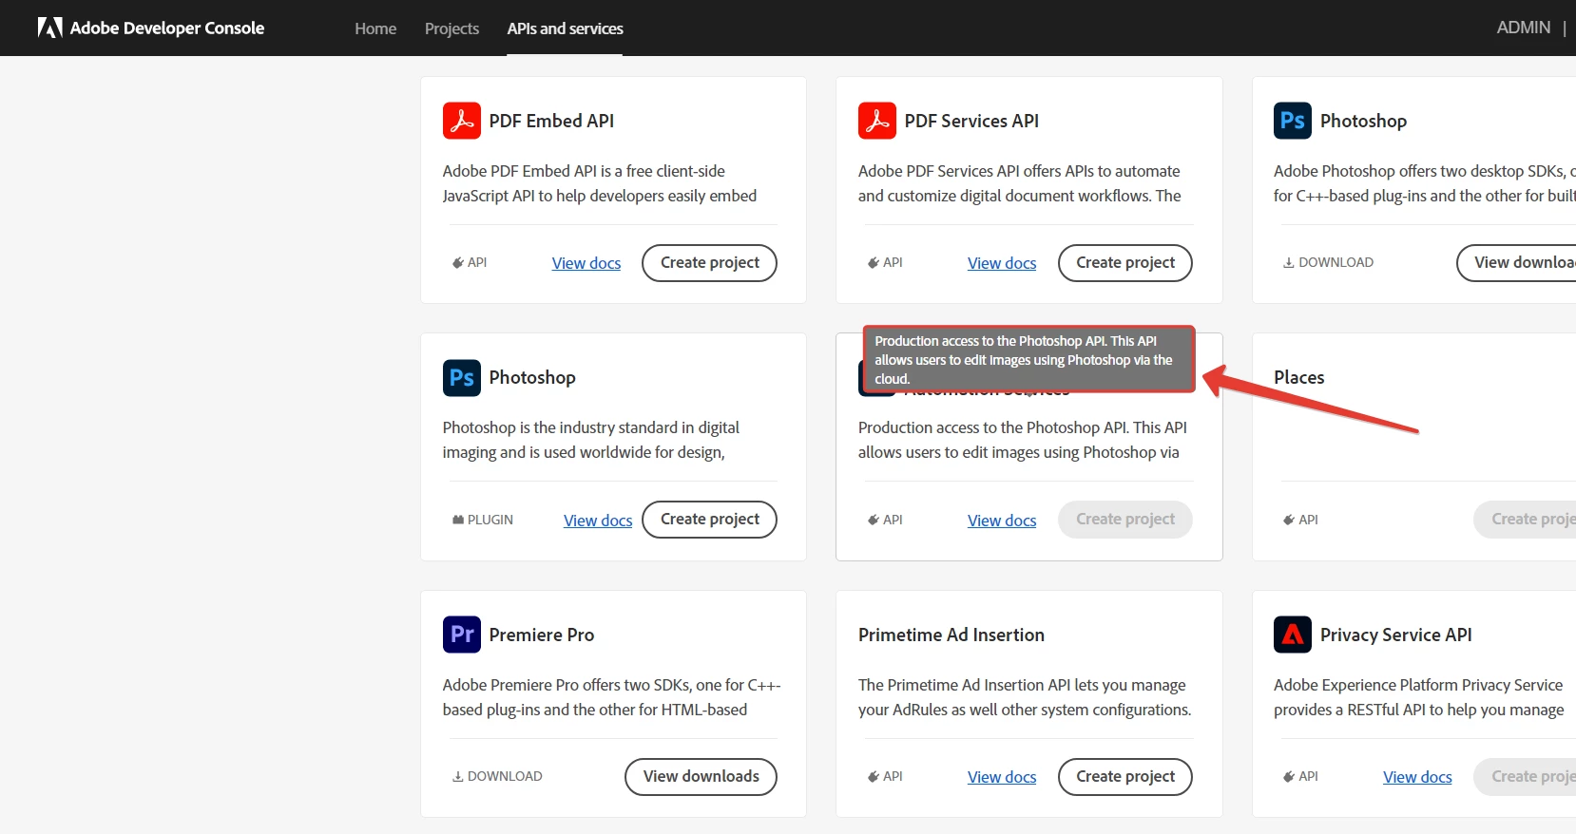Click the Primetime Ad Insertion description text
This screenshot has height=834, width=1576.
(1025, 697)
